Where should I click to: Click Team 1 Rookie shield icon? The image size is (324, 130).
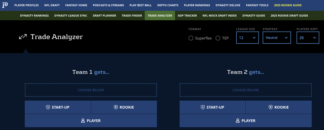point(116,107)
